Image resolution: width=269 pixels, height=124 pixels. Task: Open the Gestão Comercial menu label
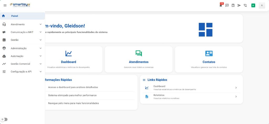[20, 64]
